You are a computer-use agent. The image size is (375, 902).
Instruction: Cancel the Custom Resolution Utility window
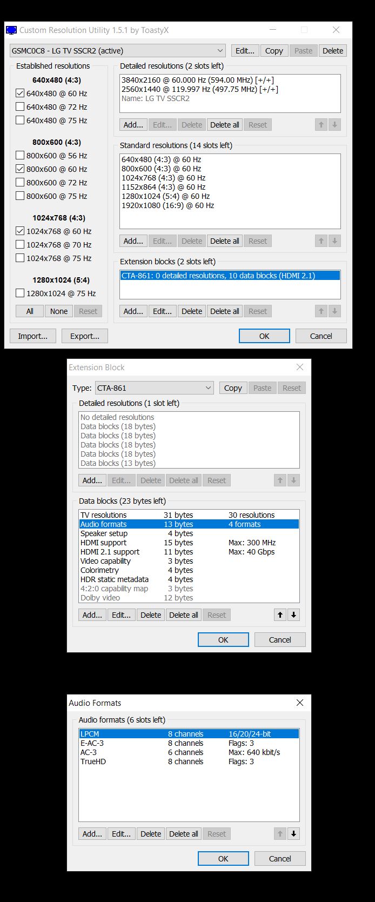pyautogui.click(x=321, y=336)
